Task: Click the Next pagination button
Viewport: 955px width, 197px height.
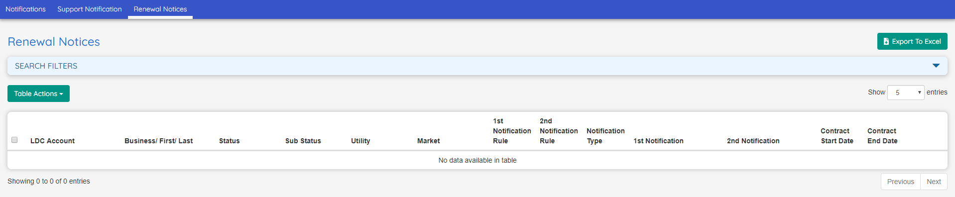Action: (934, 182)
